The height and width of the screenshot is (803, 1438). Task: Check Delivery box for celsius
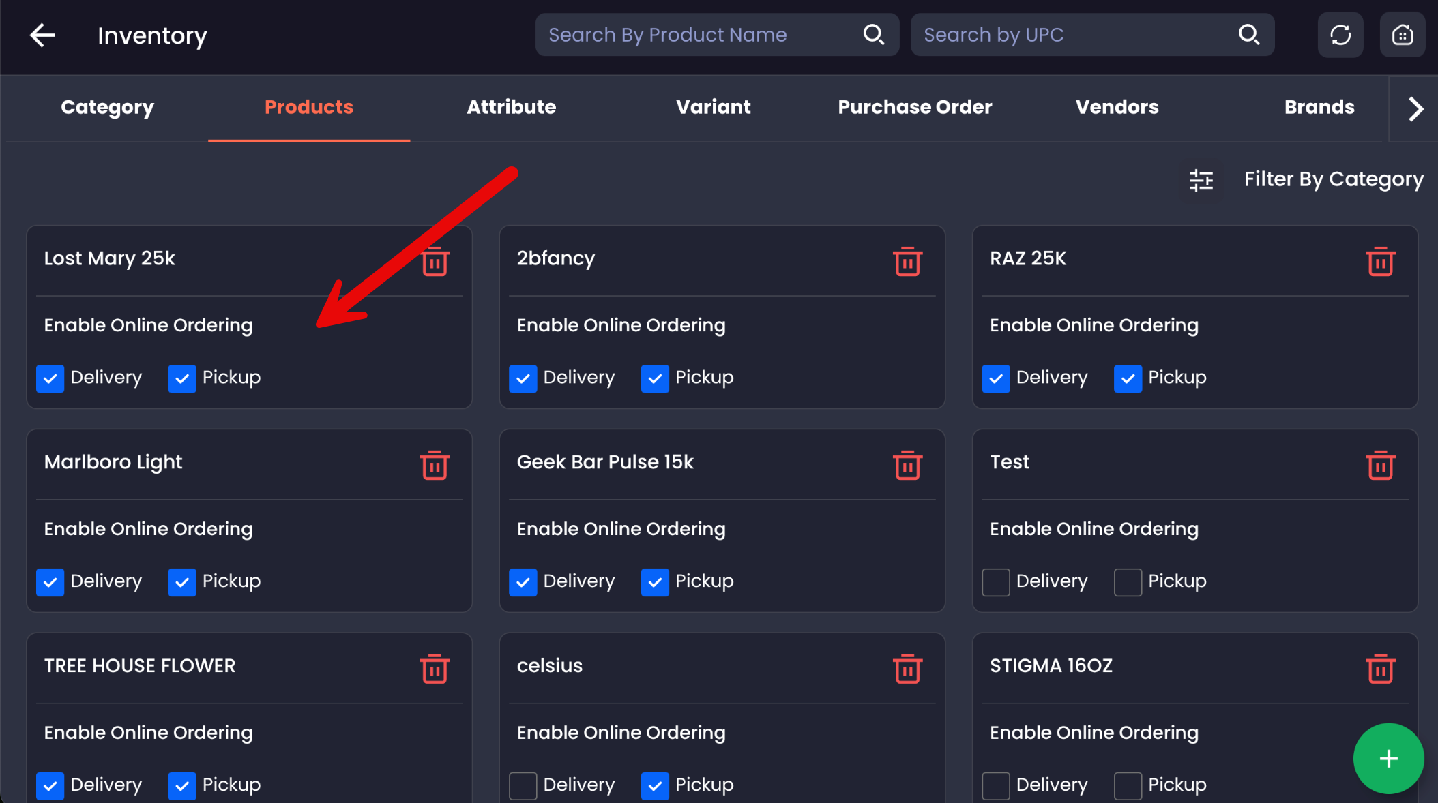click(x=523, y=785)
